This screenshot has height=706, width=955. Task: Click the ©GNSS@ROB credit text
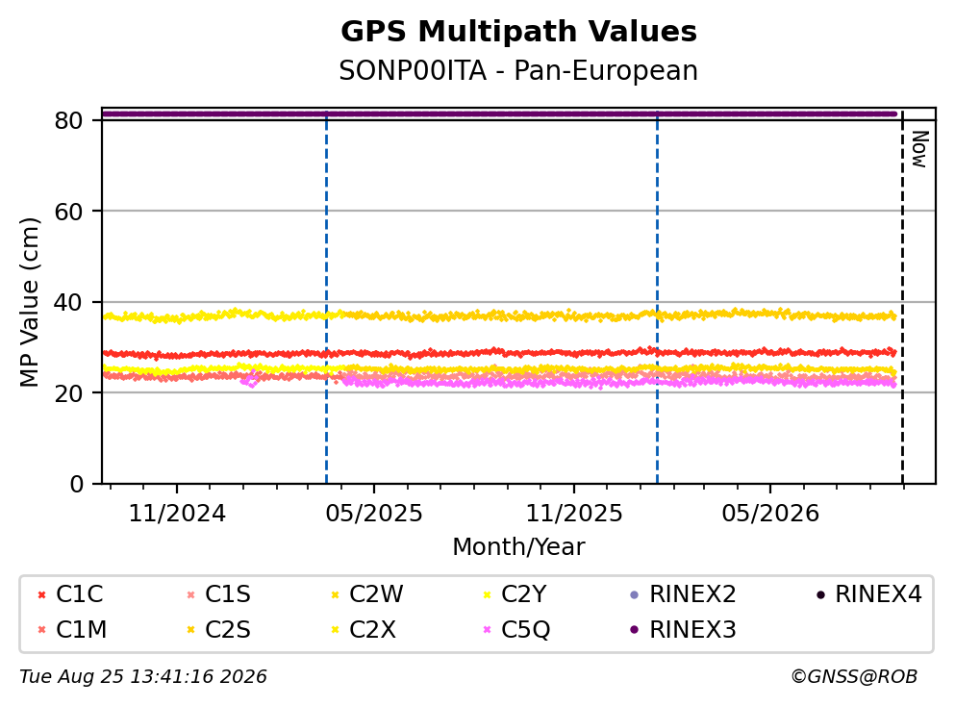[x=854, y=676]
